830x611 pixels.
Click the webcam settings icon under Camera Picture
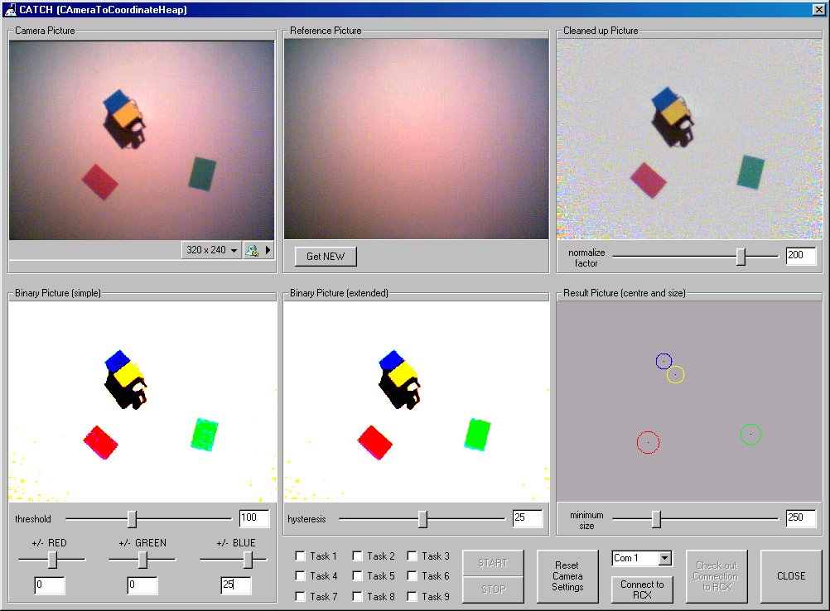click(253, 250)
